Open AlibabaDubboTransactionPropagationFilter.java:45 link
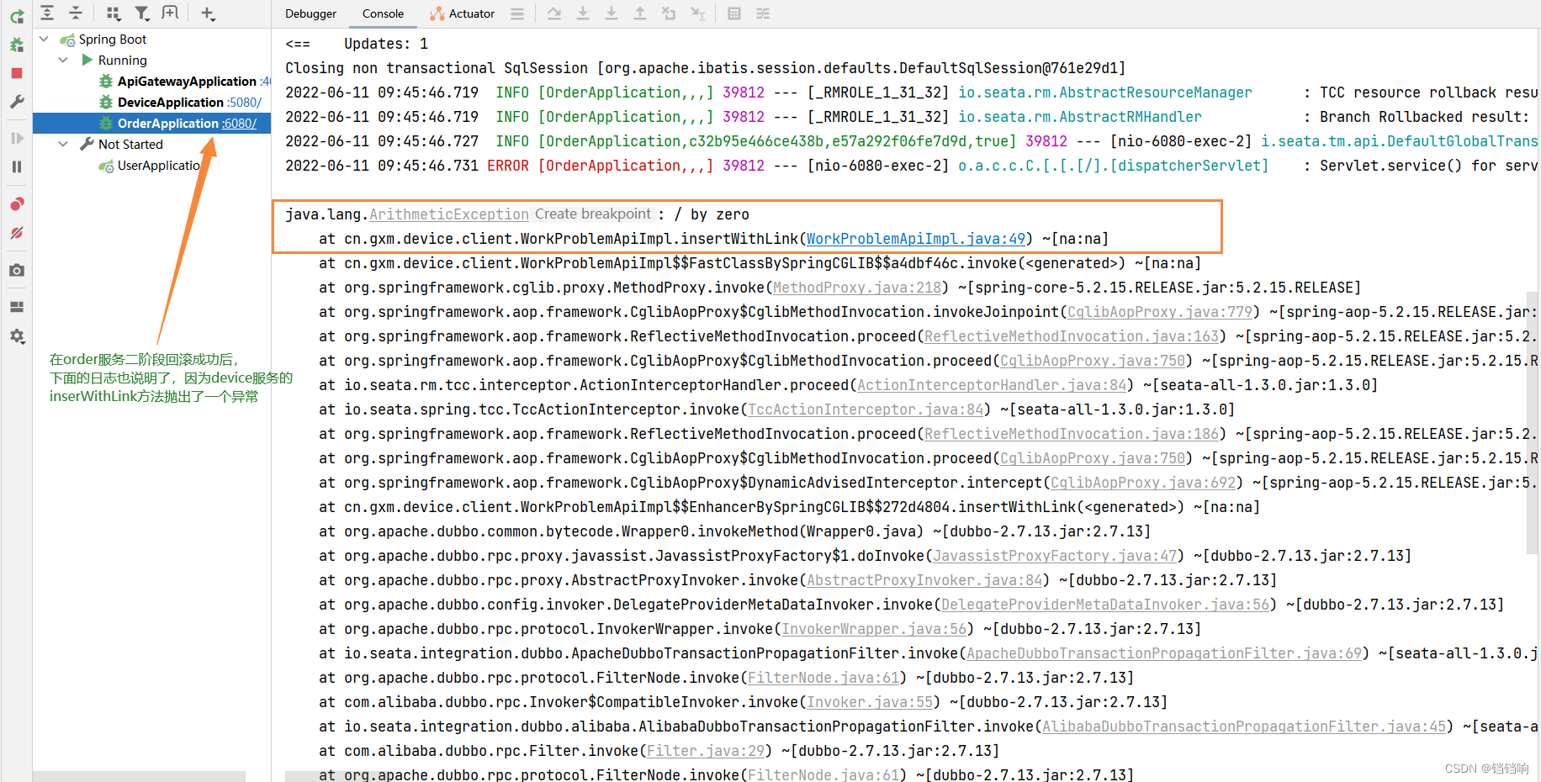This screenshot has width=1541, height=782. click(x=1244, y=727)
